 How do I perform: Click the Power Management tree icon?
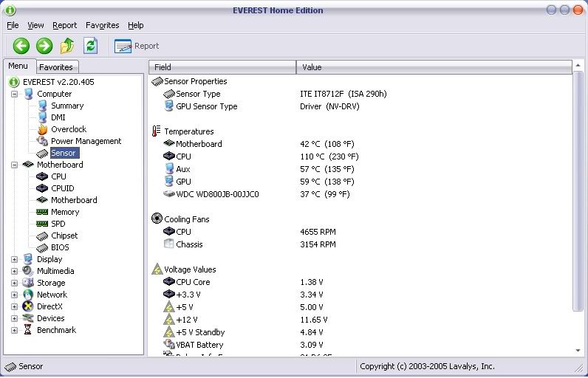pyautogui.click(x=43, y=141)
